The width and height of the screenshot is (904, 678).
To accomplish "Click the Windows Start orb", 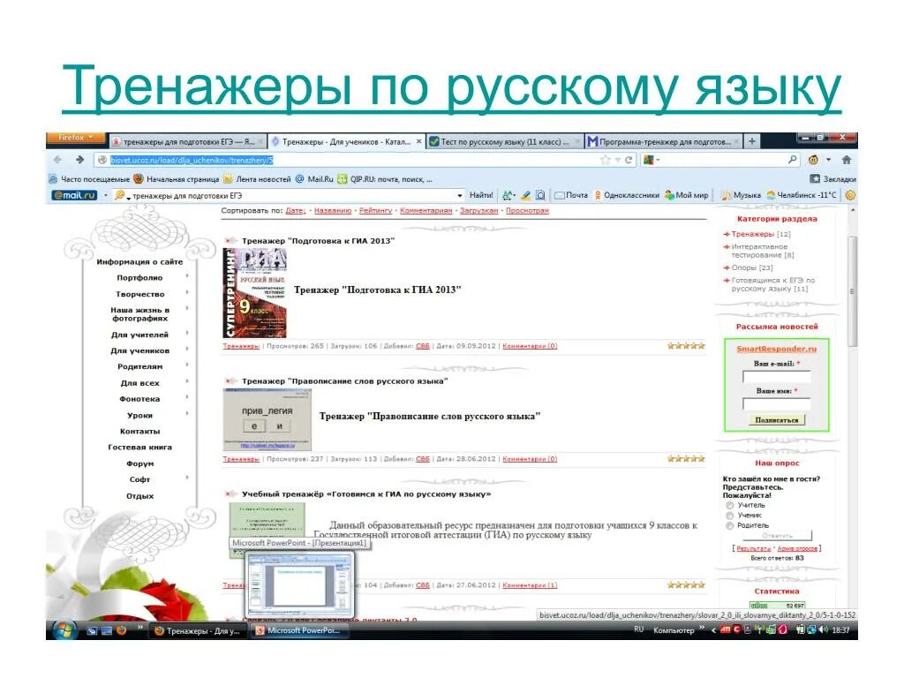I will pyautogui.click(x=64, y=630).
